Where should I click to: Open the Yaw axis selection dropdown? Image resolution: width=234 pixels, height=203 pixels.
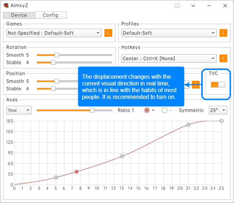[x=19, y=110]
